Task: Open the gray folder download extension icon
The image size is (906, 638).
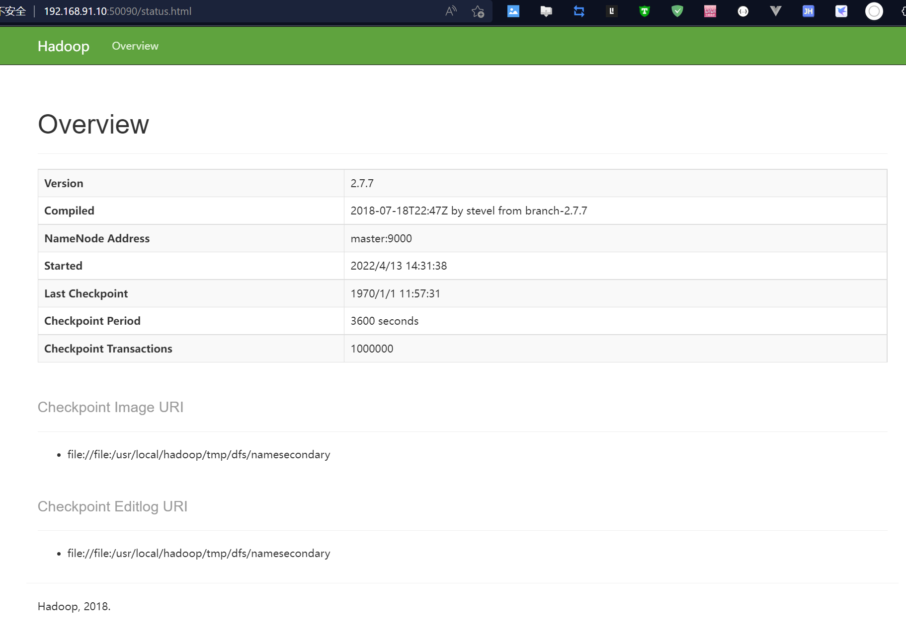Action: [546, 11]
